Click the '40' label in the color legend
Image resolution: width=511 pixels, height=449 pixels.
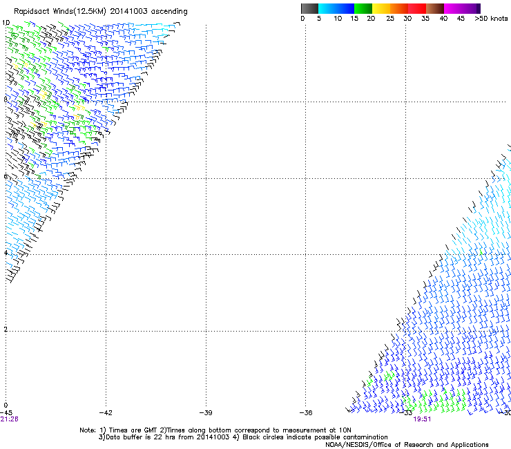443,19
